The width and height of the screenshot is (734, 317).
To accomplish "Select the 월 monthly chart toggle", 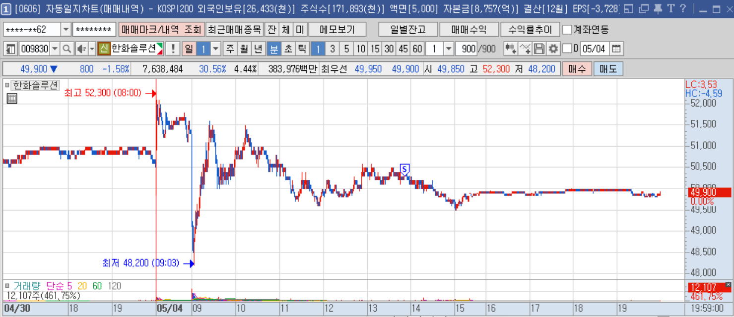I will click(x=244, y=49).
